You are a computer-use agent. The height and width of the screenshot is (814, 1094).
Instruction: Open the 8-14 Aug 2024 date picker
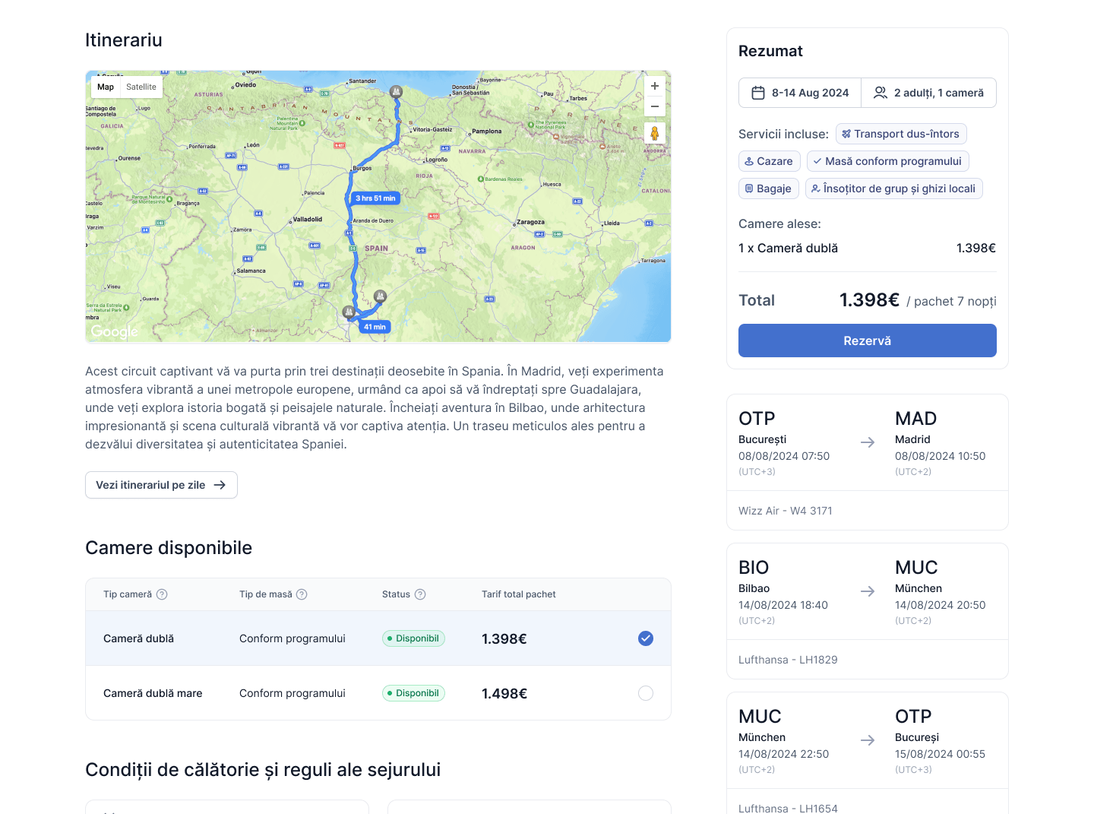[x=800, y=93]
